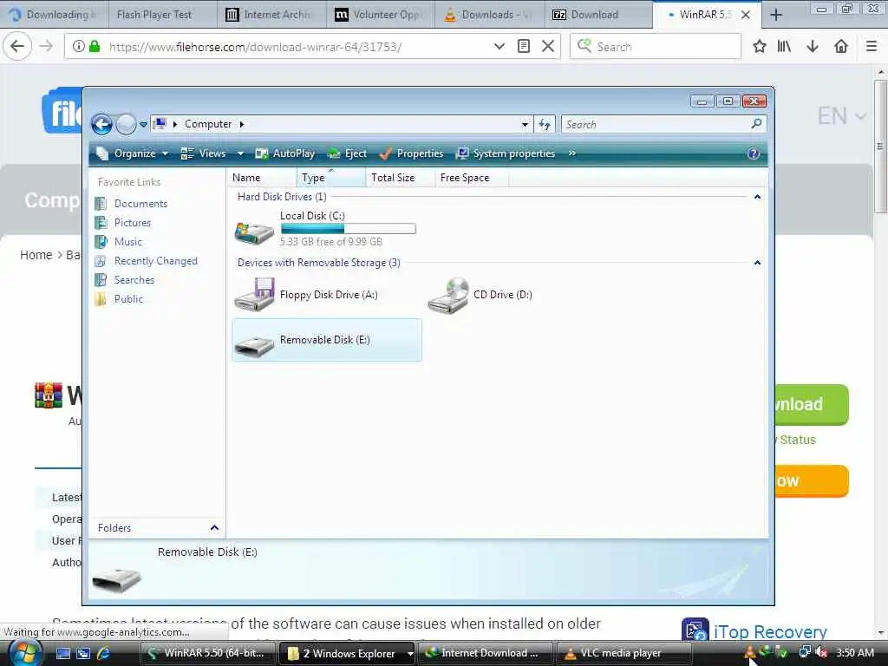Open WinRAR 5.50 taskbar button
The height and width of the screenshot is (666, 888).
click(207, 653)
